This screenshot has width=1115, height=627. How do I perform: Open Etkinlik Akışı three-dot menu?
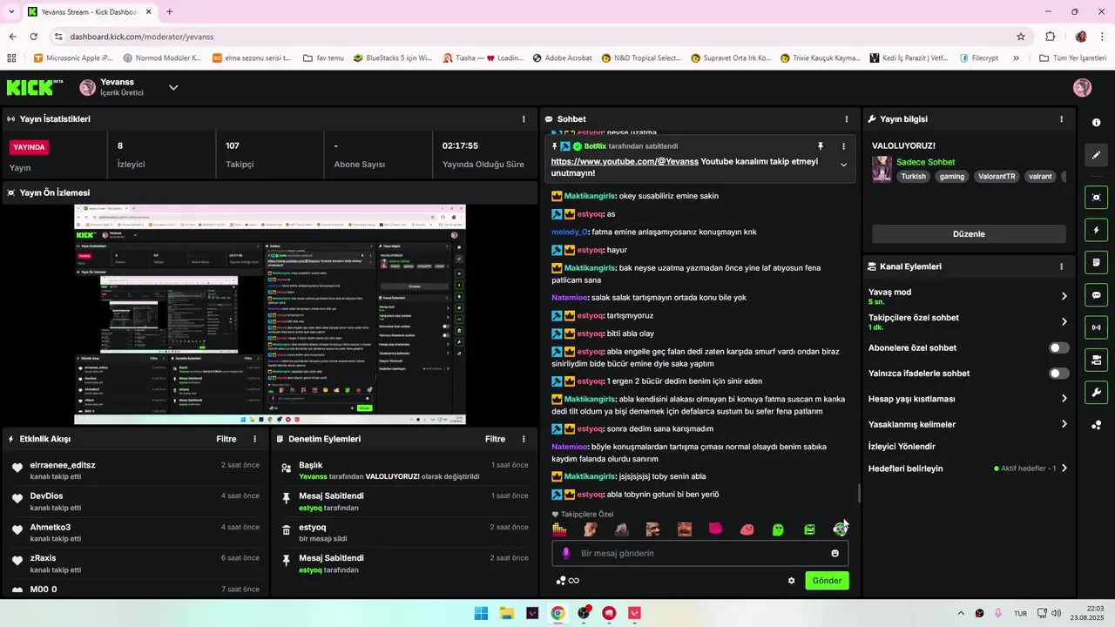coord(254,439)
